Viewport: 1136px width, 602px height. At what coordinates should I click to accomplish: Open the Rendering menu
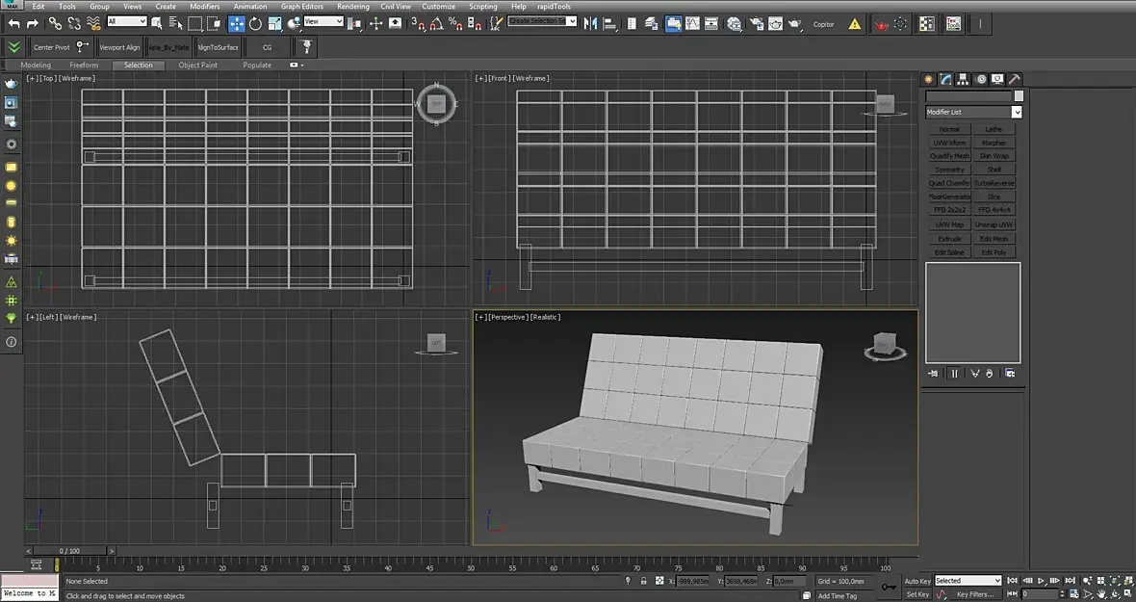[x=352, y=7]
